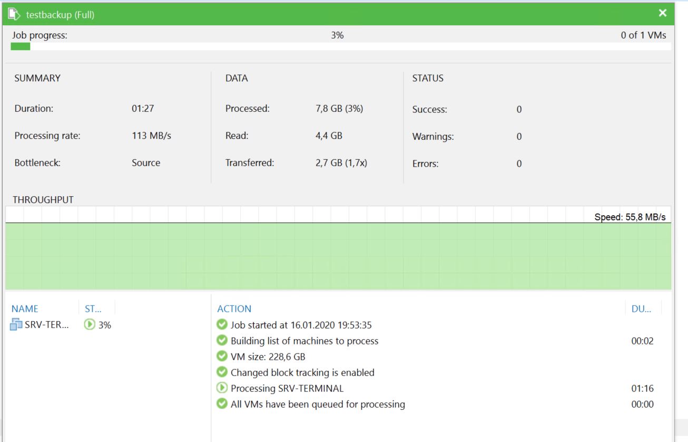Viewport: 688px width, 442px height.
Task: Click the Bottleneck value Source
Action: pyautogui.click(x=146, y=163)
